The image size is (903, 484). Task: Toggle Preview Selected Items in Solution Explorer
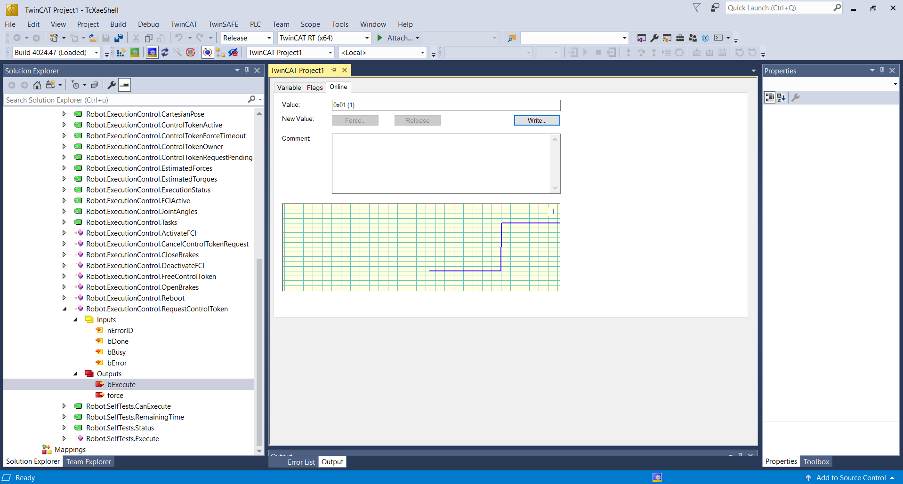tap(125, 85)
